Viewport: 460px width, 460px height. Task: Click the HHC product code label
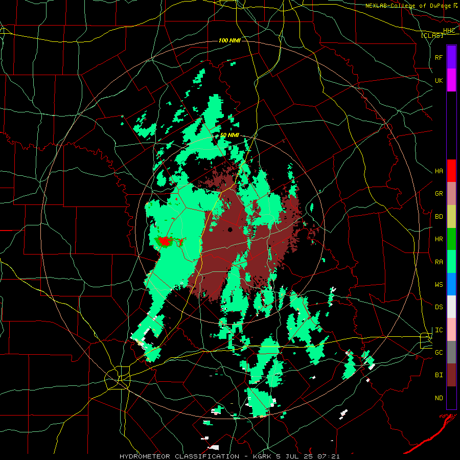click(449, 31)
